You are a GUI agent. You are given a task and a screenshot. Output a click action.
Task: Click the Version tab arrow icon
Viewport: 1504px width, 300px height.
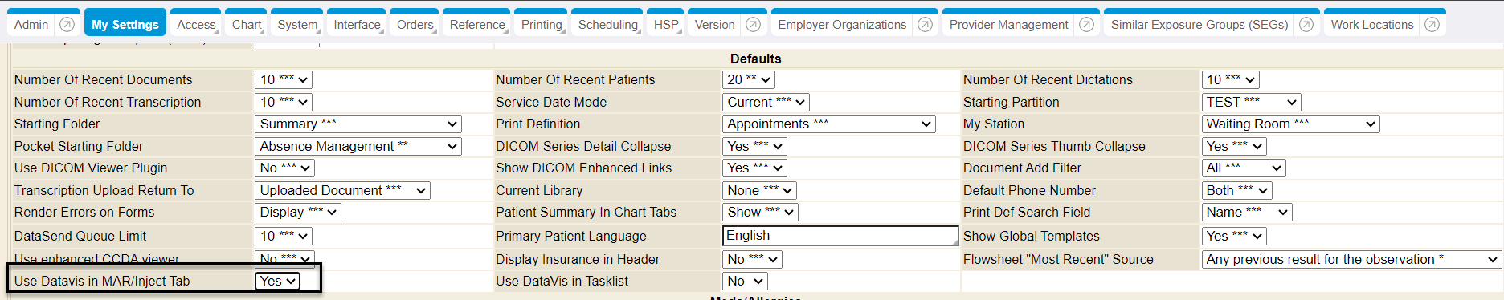(753, 25)
